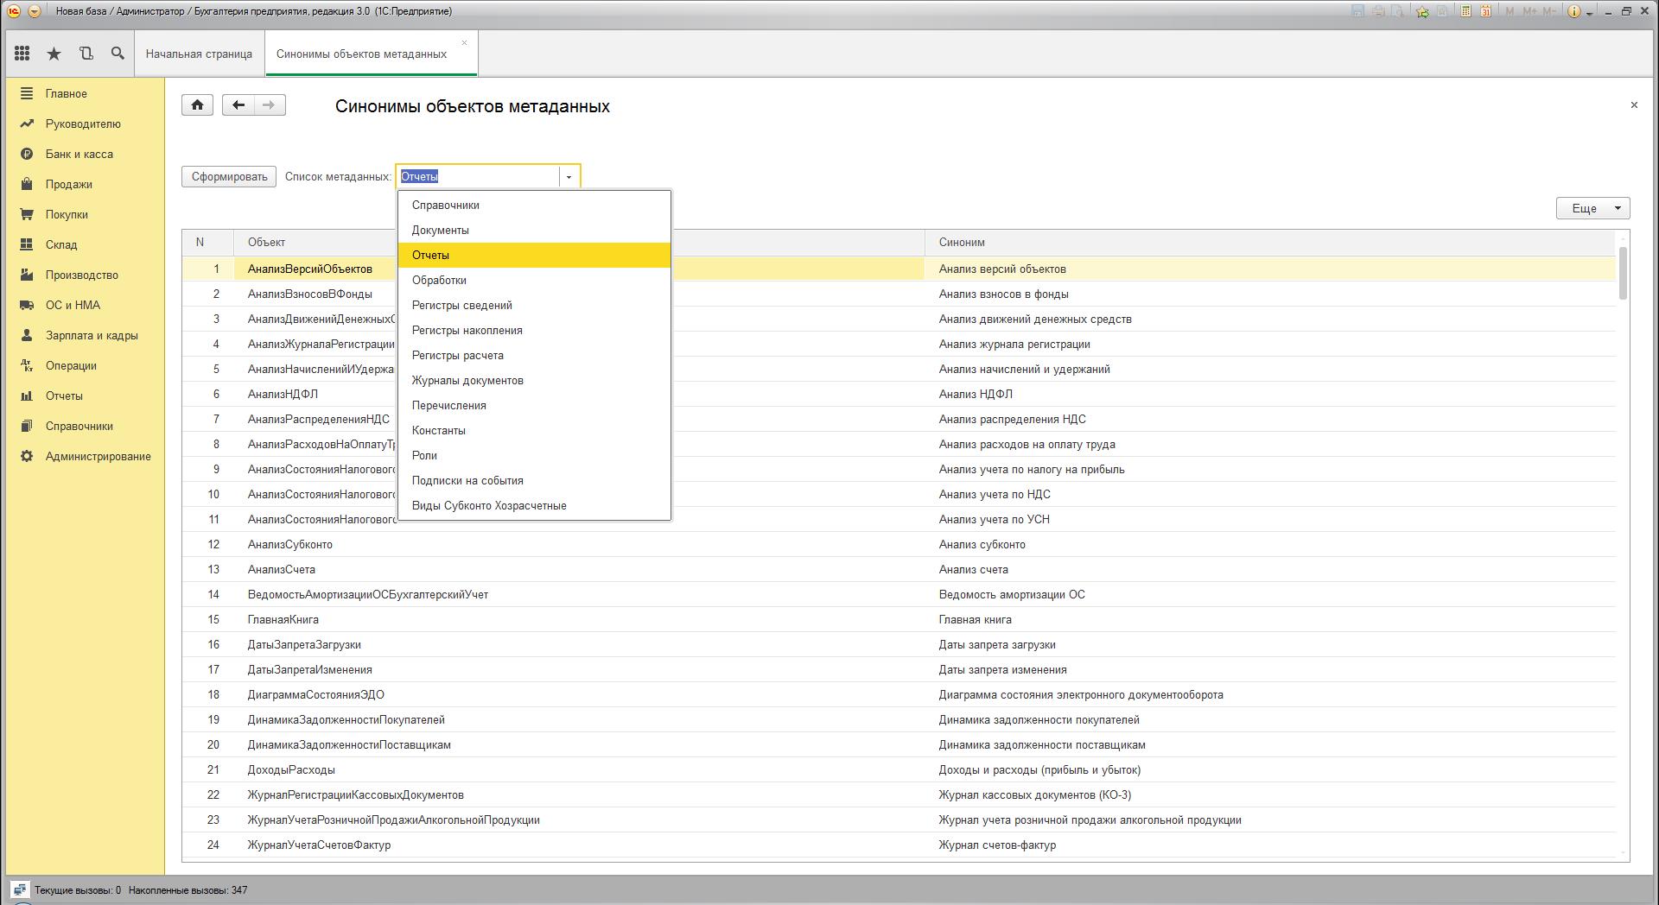
Task: Select Регистры расчета in the dropdown list
Action: pos(534,355)
